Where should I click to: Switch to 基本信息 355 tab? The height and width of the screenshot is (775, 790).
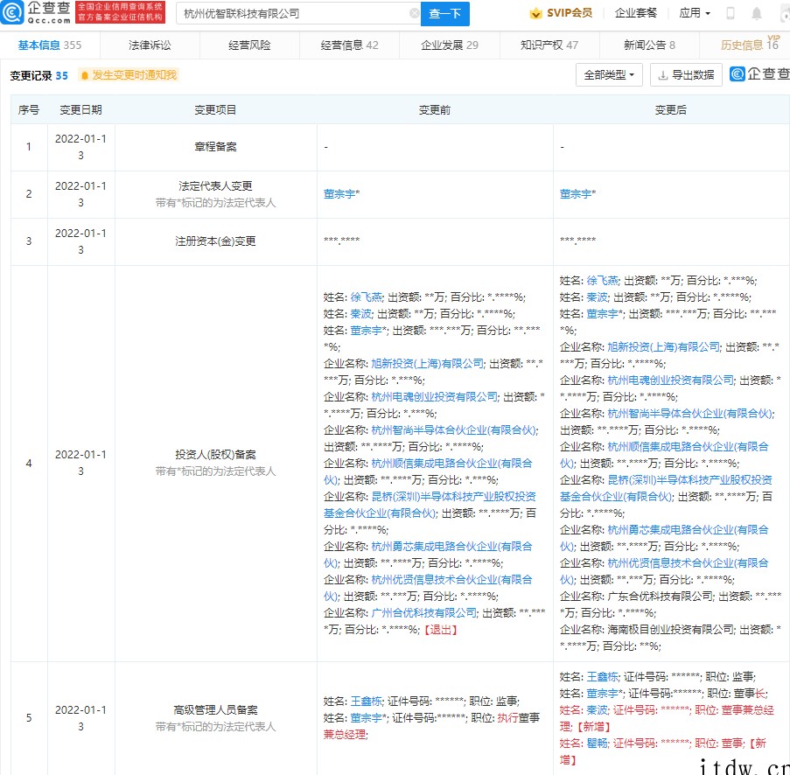(49, 45)
